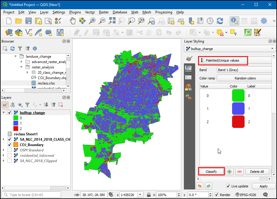Open the Raster menu
This screenshot has height=199, width=277.
point(104,12)
